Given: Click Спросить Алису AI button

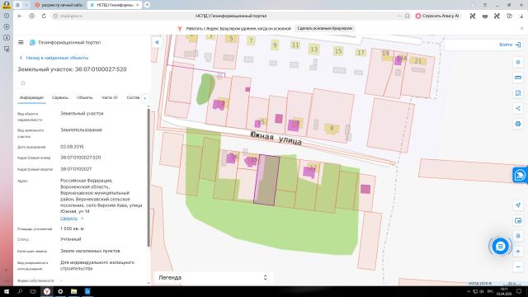Looking at the screenshot, I should point(438,16).
